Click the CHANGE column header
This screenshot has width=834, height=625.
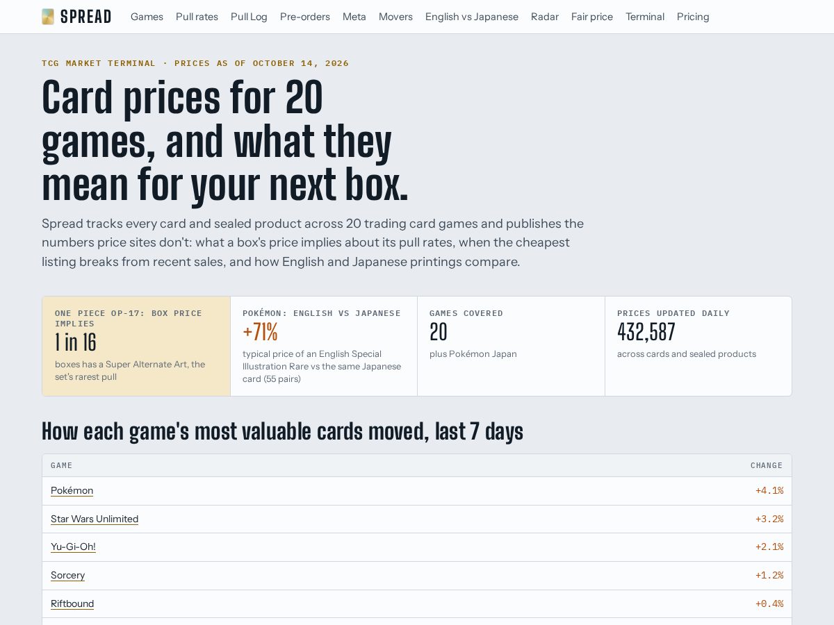767,465
